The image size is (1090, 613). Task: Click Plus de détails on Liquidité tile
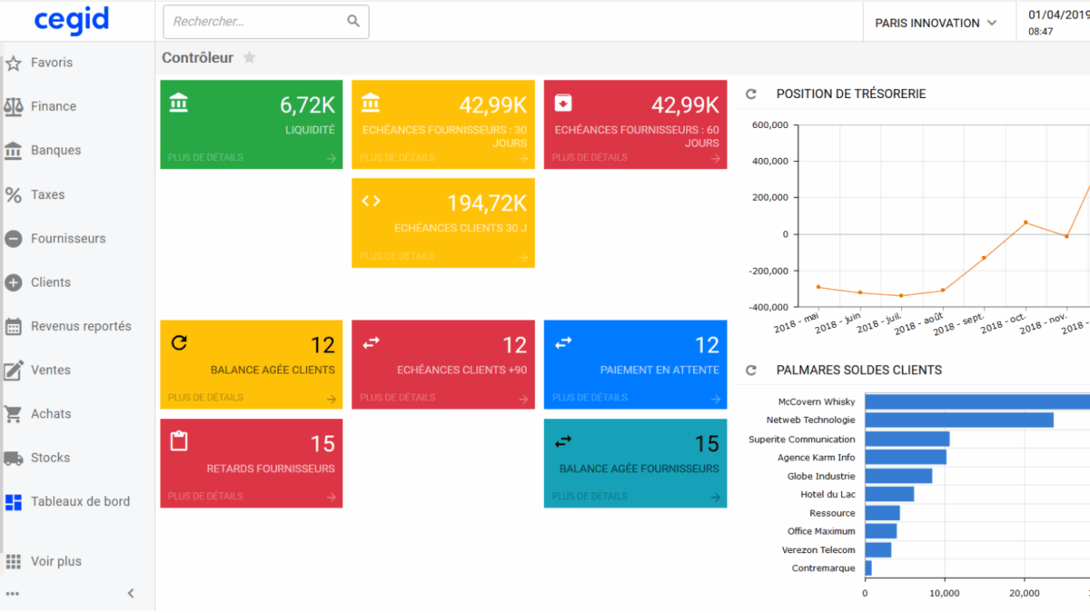(206, 158)
